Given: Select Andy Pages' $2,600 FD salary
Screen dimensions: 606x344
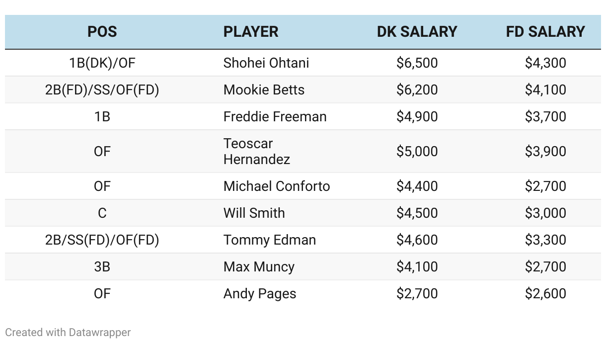Looking at the screenshot, I should (x=545, y=294).
